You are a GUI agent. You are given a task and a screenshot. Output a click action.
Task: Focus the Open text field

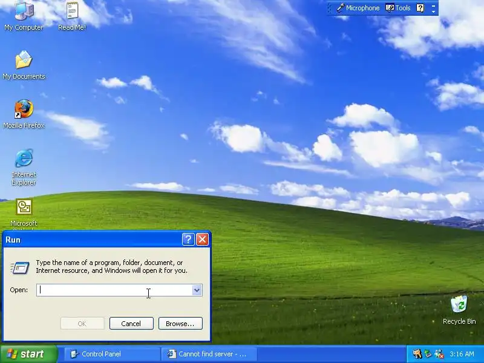(x=114, y=290)
